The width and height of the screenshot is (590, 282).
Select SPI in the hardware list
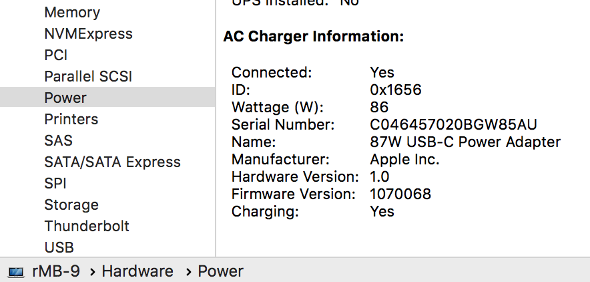pyautogui.click(x=55, y=184)
